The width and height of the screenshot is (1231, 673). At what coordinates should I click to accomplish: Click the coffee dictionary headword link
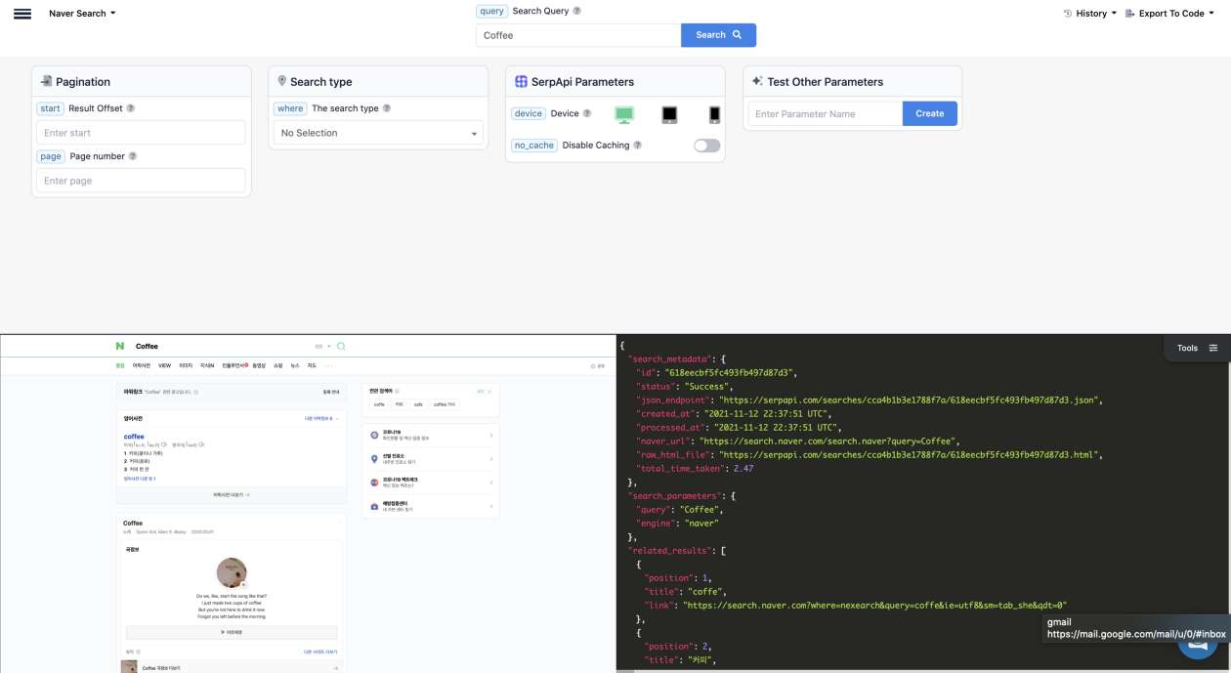(x=134, y=436)
